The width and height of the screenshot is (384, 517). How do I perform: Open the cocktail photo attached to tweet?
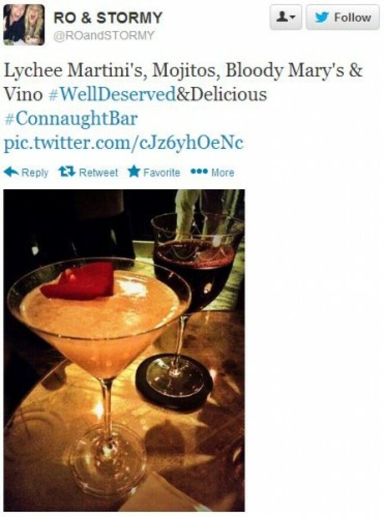tap(124, 350)
